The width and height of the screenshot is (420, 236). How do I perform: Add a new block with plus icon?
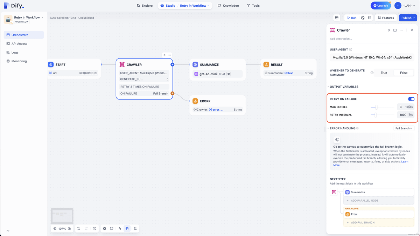tap(104, 229)
